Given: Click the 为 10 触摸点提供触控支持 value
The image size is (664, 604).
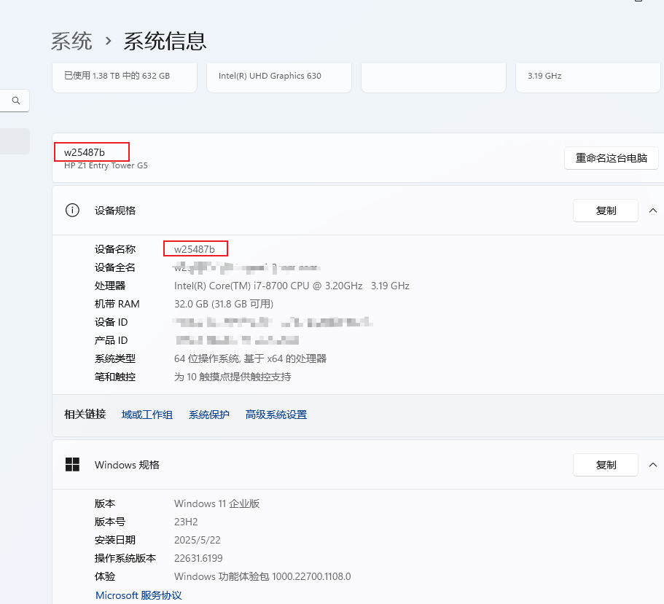Looking at the screenshot, I should [233, 377].
